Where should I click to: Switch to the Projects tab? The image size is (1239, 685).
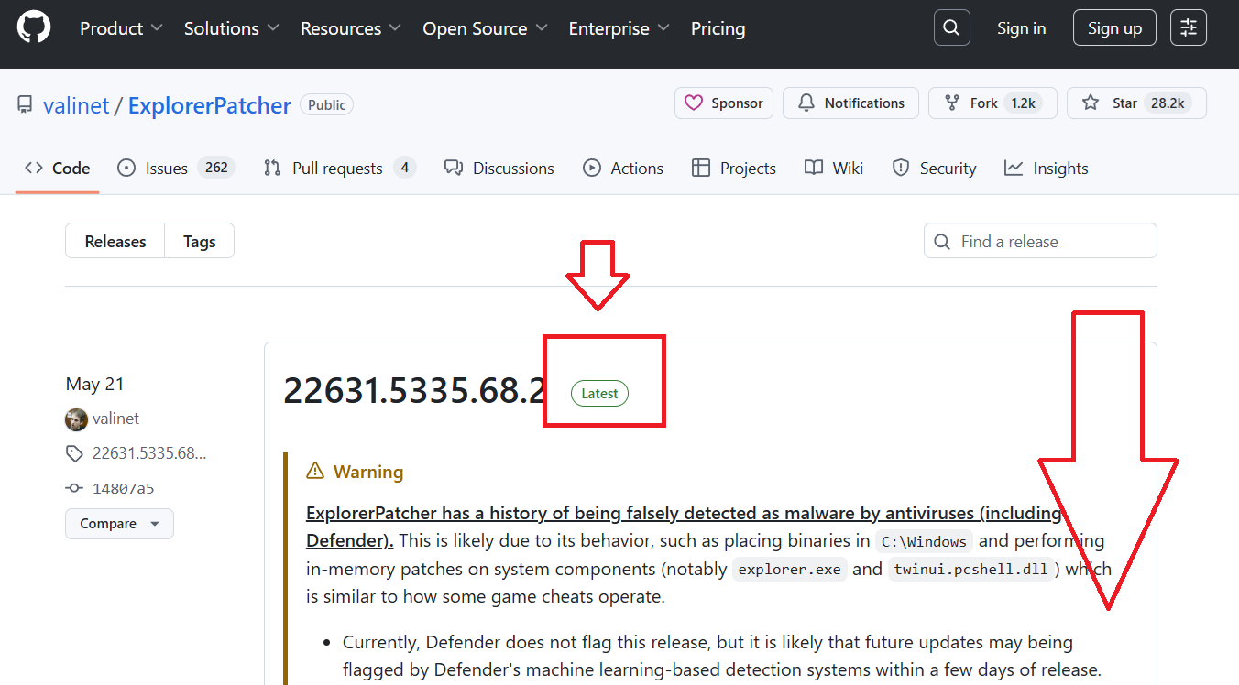[734, 169]
